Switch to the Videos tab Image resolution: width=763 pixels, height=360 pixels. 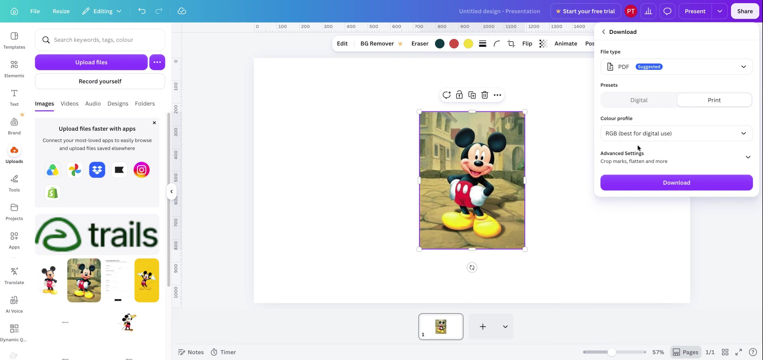click(70, 103)
